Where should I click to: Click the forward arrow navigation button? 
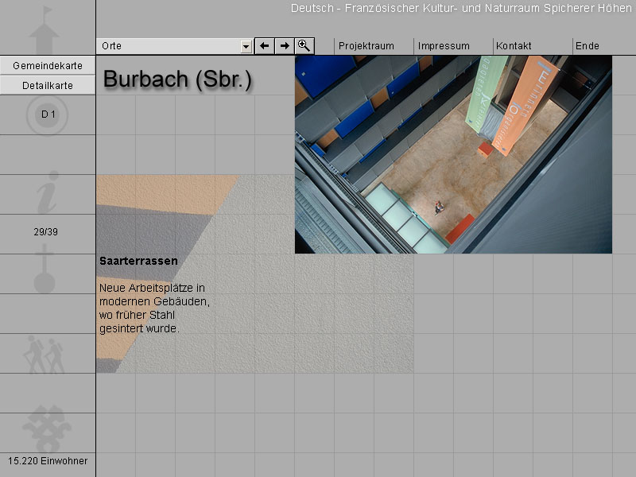(285, 46)
